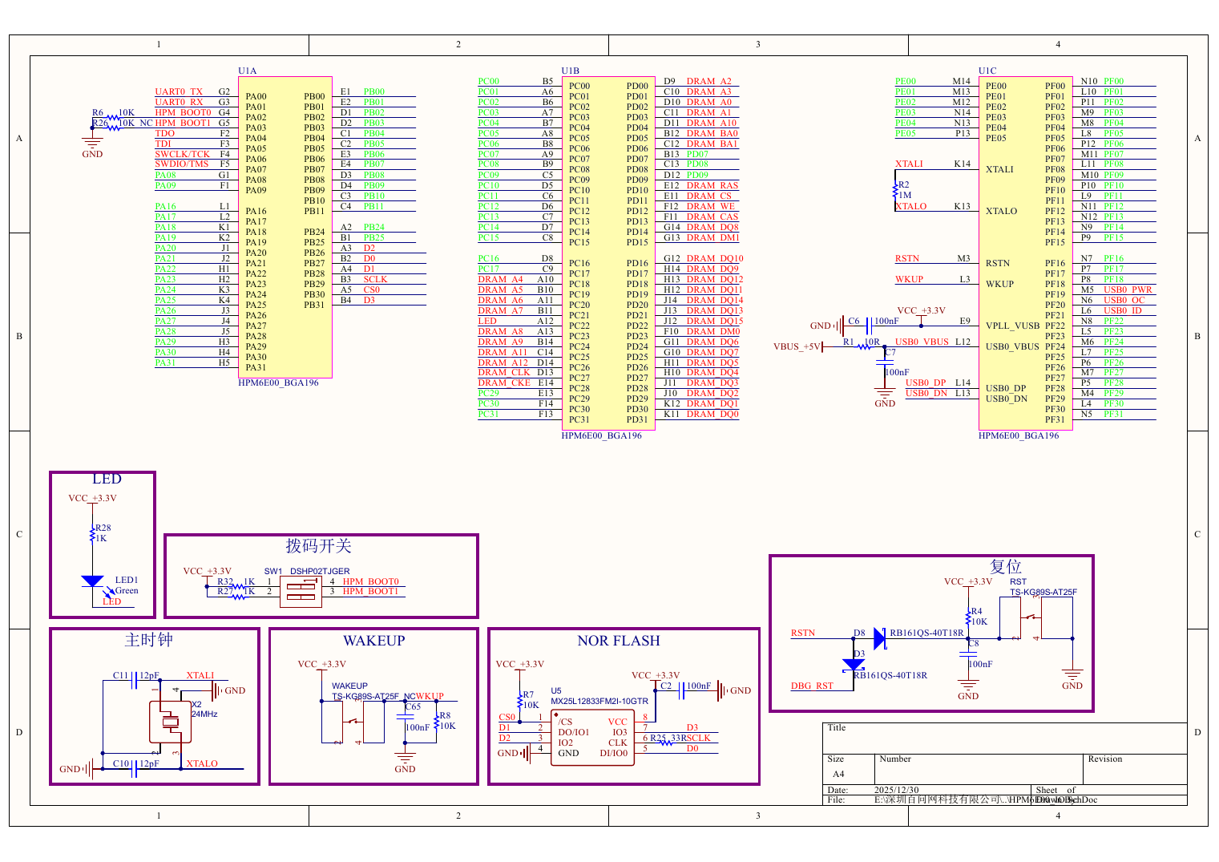Click the RST push-button switch symbol
Image resolution: width=1219 pixels, height=862 pixels.
point(1035,617)
